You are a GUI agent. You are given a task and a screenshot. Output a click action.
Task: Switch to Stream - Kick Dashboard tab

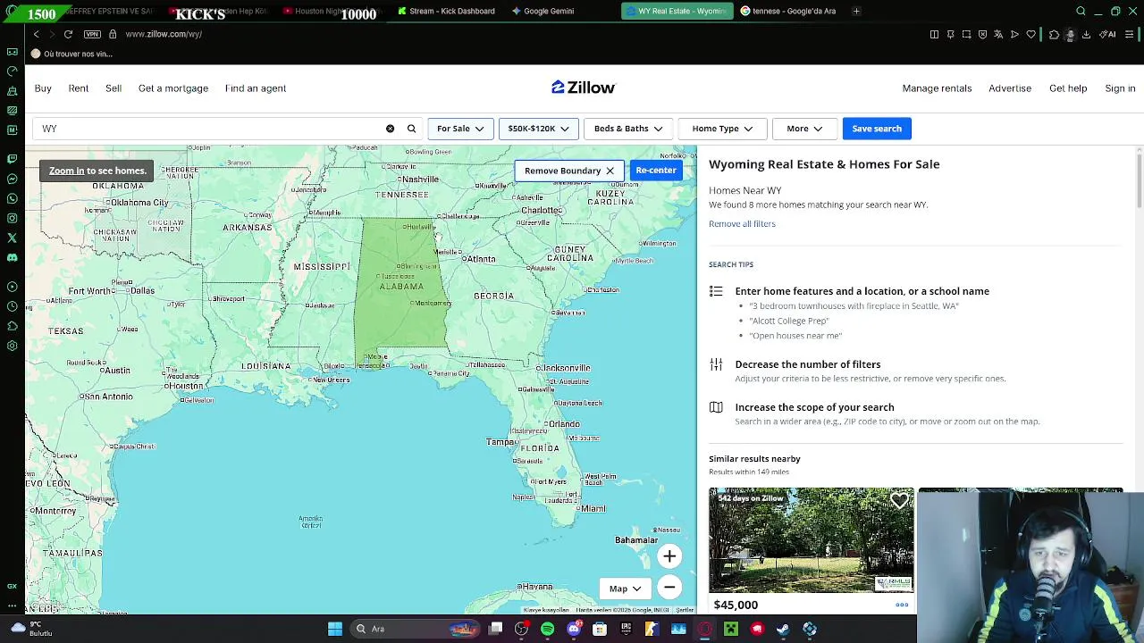pyautogui.click(x=447, y=11)
